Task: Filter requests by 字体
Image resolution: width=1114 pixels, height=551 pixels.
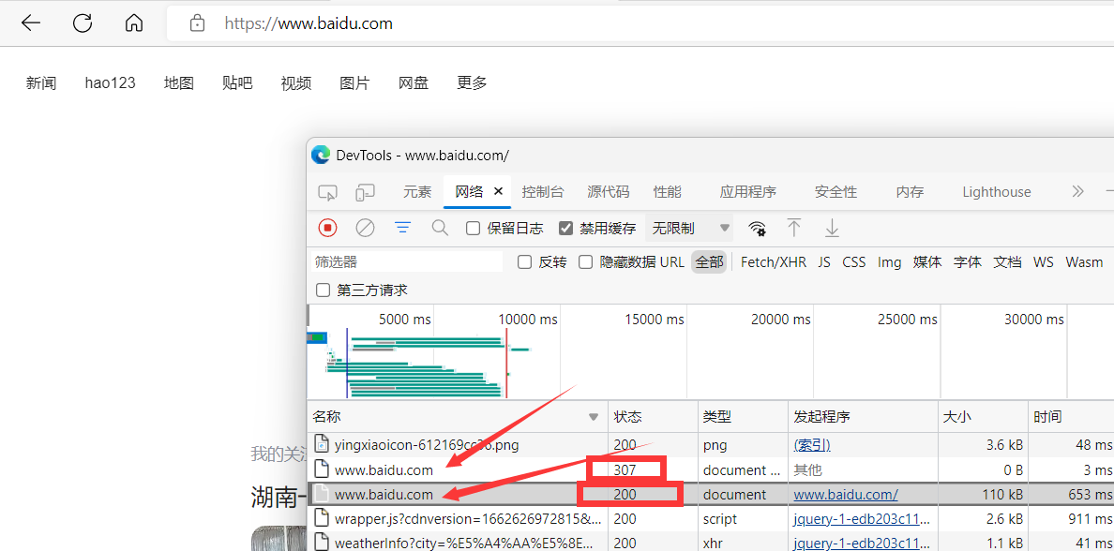Action: click(x=968, y=262)
